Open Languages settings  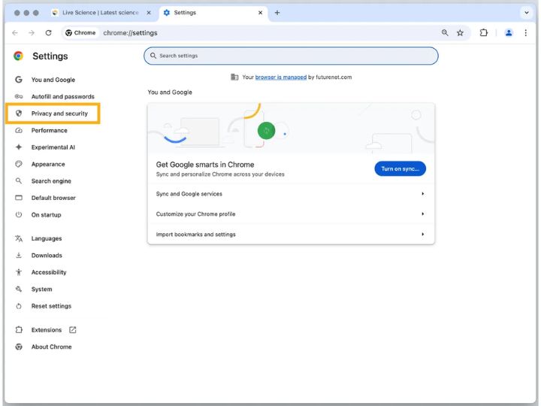47,238
